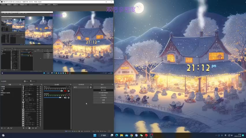The width and height of the screenshot is (246, 138).
Task: Toggle visibility of topmost 文本 (GDI+) source
Action: [38, 87]
